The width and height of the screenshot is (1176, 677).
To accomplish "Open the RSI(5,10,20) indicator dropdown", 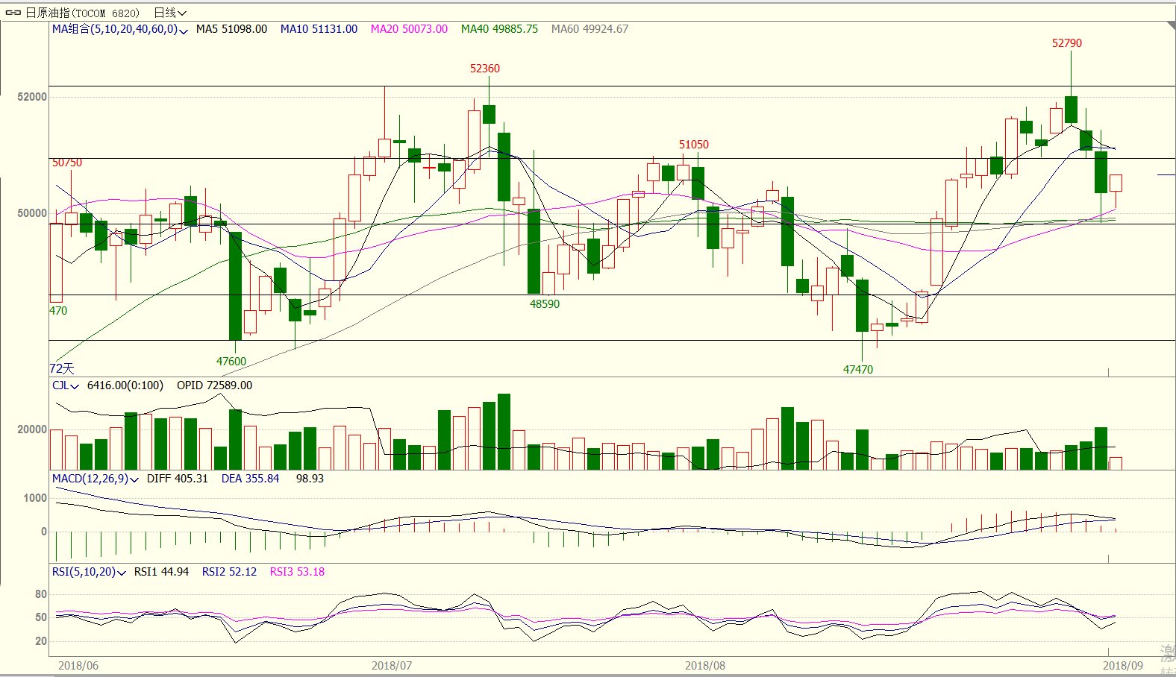I will click(x=89, y=572).
